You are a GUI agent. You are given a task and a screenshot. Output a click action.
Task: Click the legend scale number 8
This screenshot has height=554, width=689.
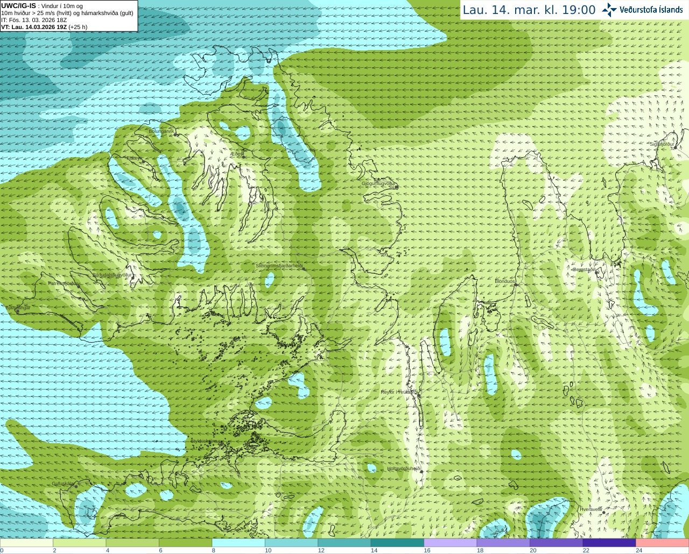[x=213, y=550]
